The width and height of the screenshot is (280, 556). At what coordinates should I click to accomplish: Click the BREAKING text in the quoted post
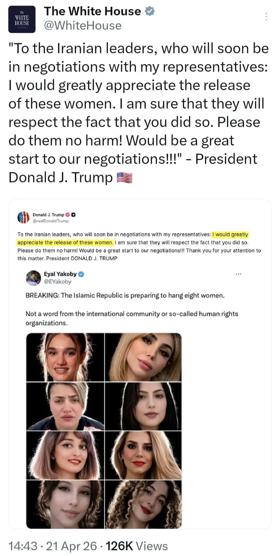(42, 296)
